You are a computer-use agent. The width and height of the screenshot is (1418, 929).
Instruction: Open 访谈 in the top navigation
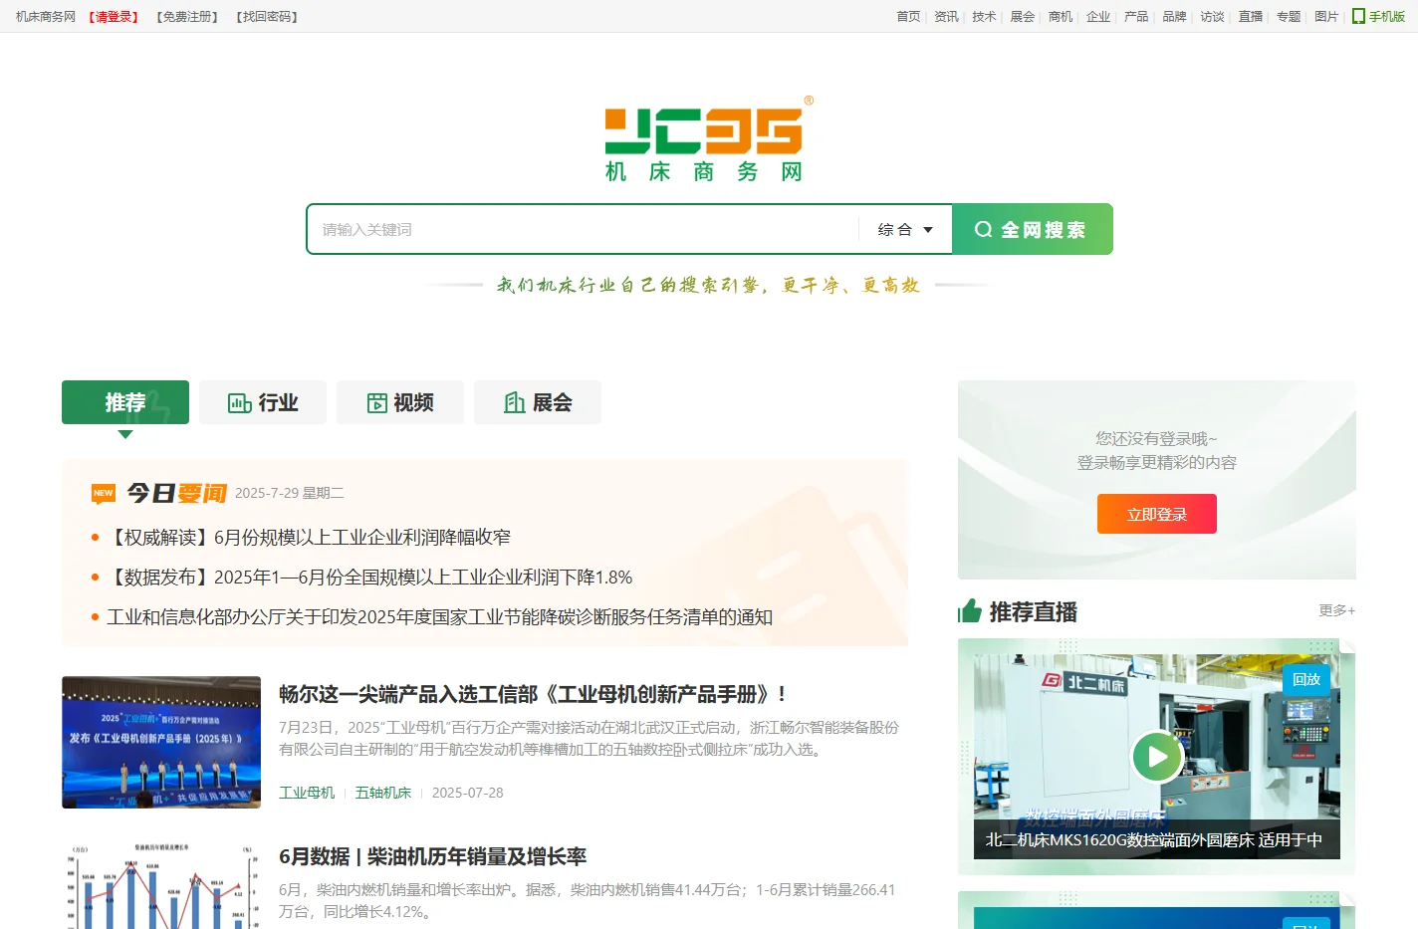[1213, 17]
